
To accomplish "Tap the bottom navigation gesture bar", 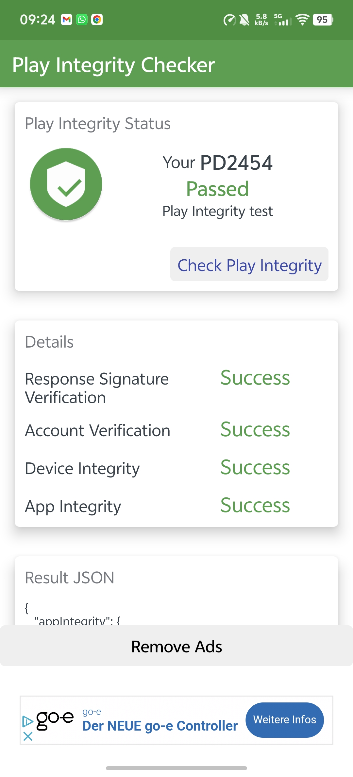I will [176, 768].
